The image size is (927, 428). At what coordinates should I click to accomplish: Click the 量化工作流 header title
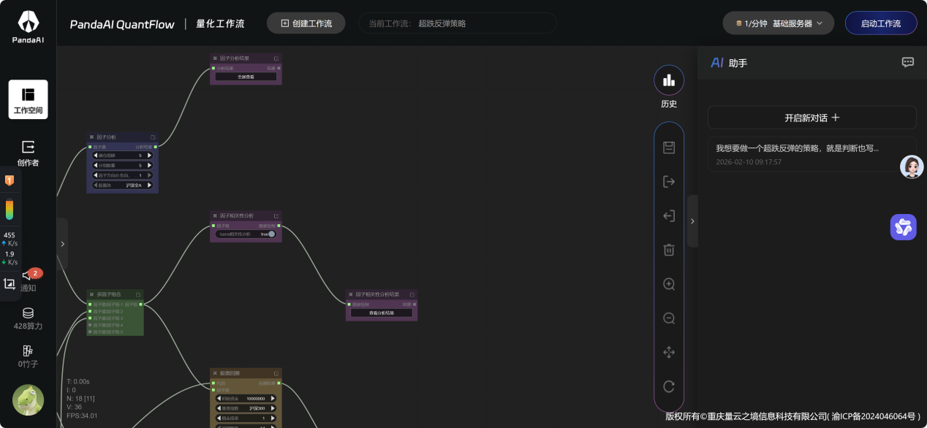220,23
